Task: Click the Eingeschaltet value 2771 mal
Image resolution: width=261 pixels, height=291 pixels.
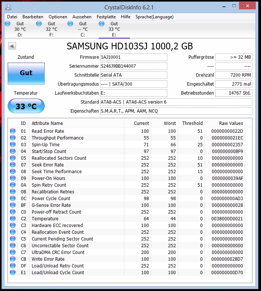Action: pyautogui.click(x=234, y=84)
